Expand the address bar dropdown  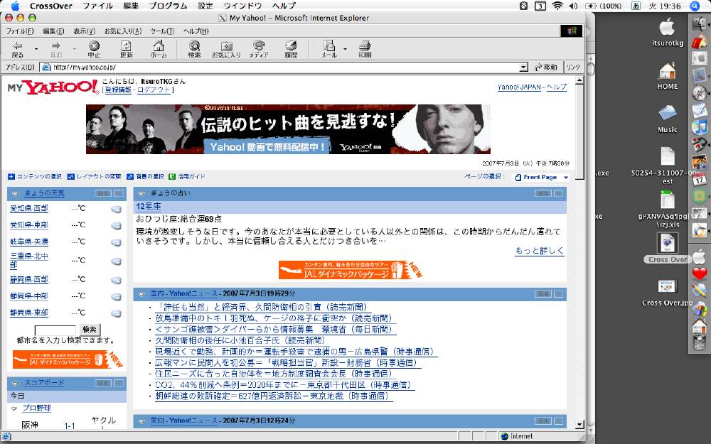coord(524,67)
